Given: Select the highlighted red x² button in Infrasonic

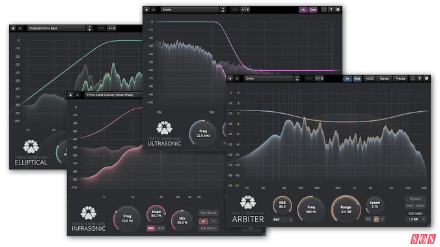Looking at the screenshot, I should tap(204, 222).
